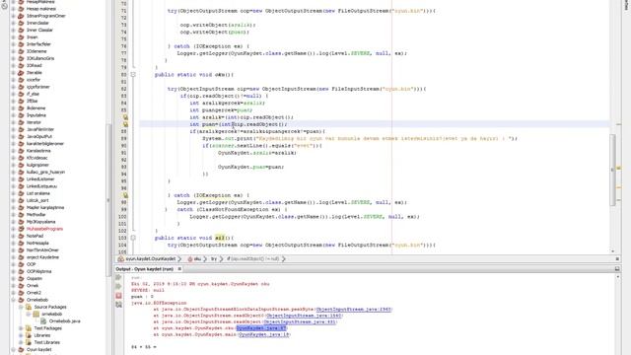Screen dimensions: 631x355
Task: Collapse the code fold at line 103
Action: click(133, 238)
